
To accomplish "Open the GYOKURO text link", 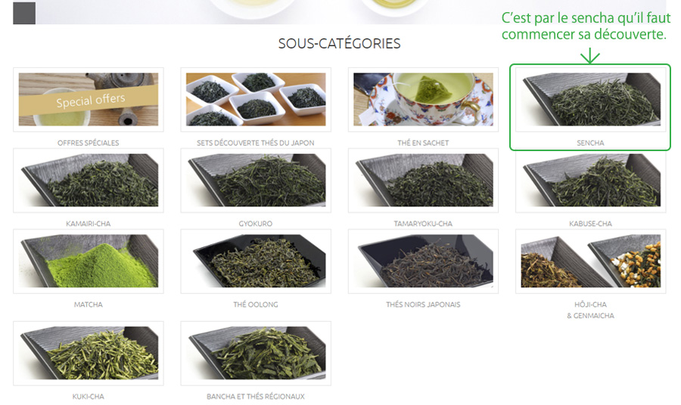I will click(x=256, y=224).
